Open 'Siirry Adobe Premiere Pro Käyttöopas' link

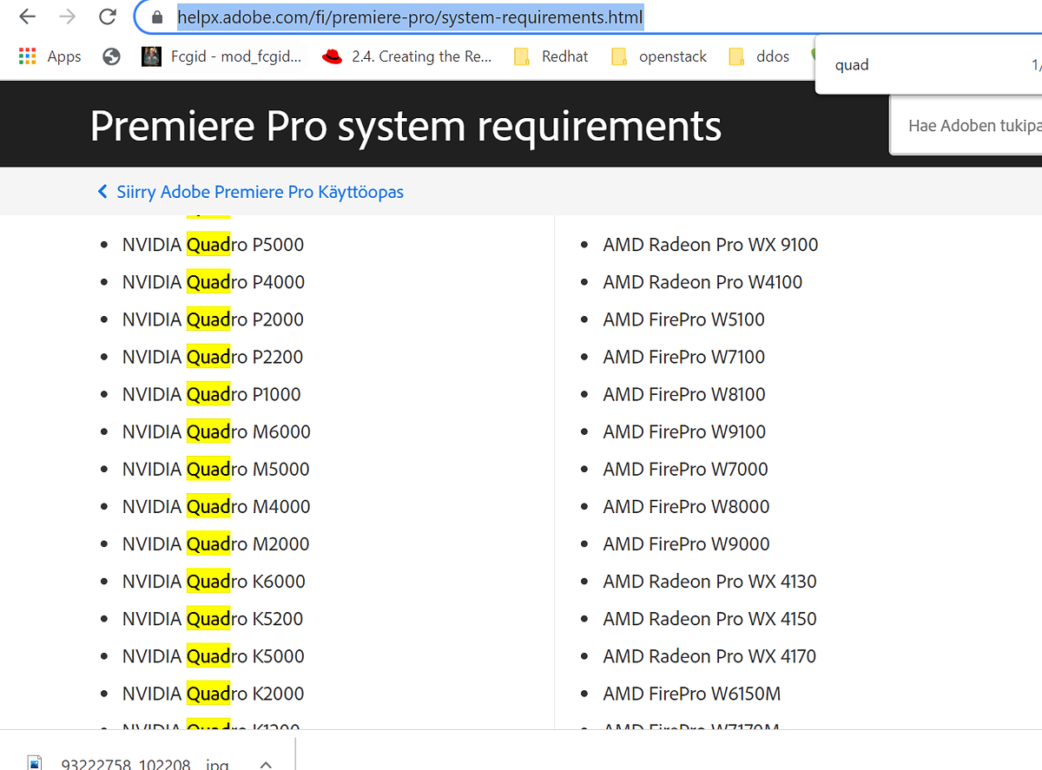click(x=260, y=192)
